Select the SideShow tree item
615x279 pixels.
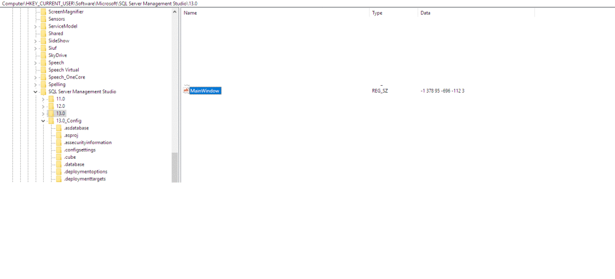pos(59,40)
